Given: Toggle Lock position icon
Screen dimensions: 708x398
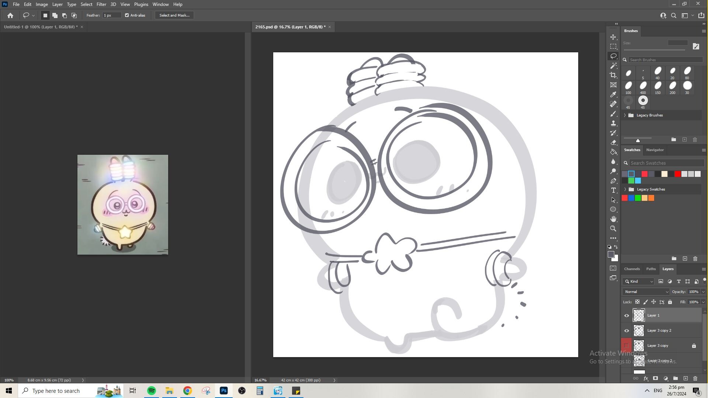Looking at the screenshot, I should tap(653, 302).
